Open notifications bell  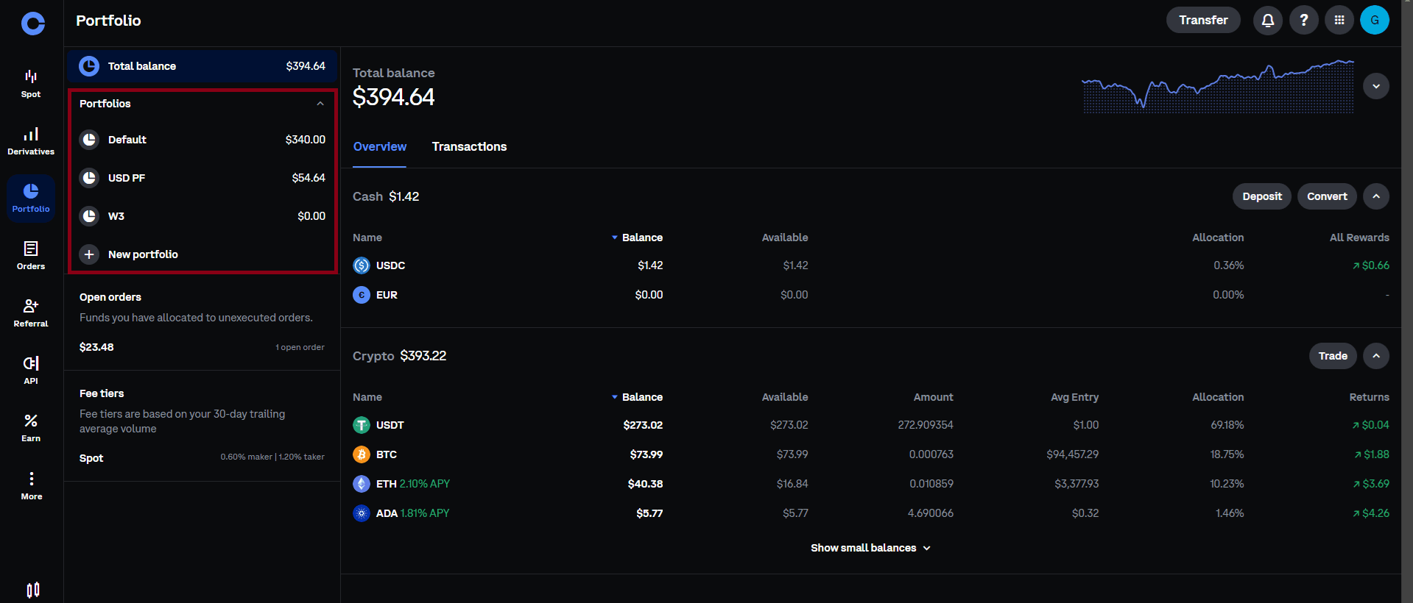(1268, 21)
